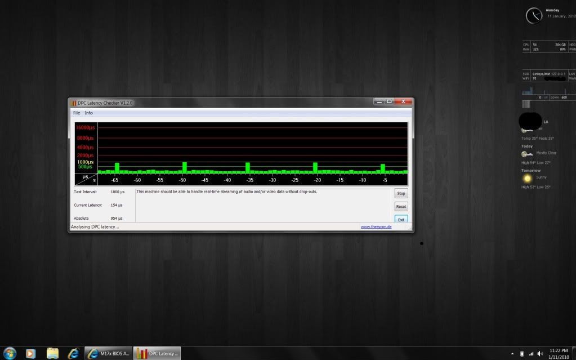Click the -40 time axis label
This screenshot has height=360, width=576.
[227, 180]
